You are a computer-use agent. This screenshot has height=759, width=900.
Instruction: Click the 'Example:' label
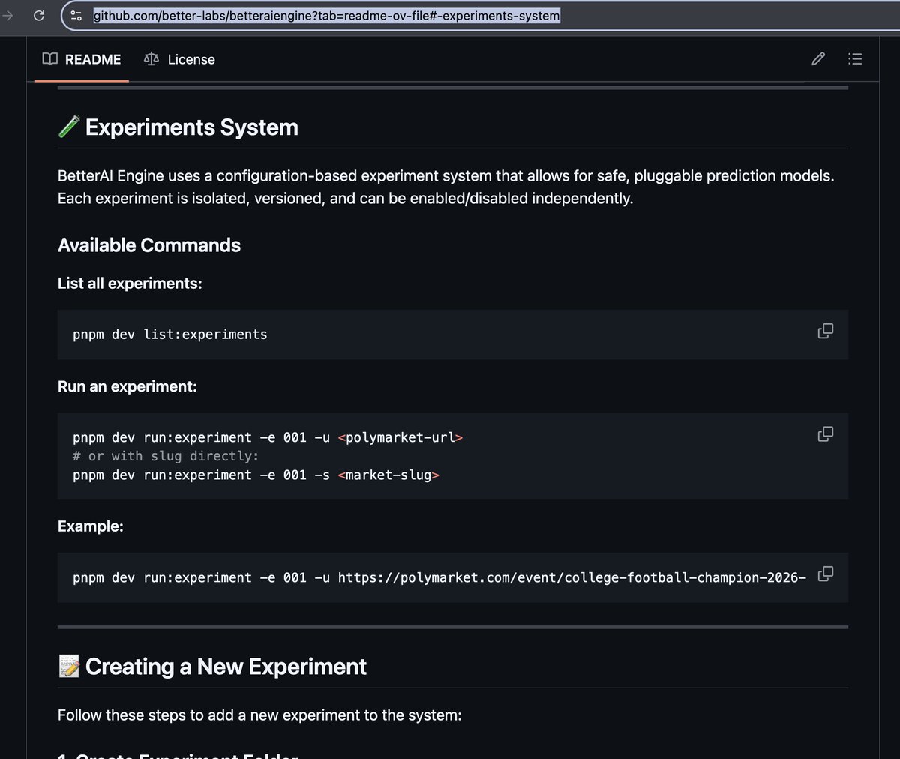(91, 526)
